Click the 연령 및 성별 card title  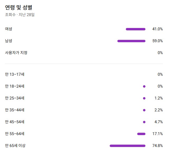tap(19, 7)
